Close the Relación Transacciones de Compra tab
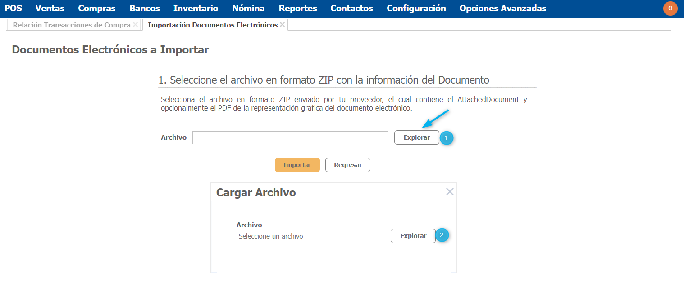This screenshot has height=283, width=684. click(x=135, y=25)
